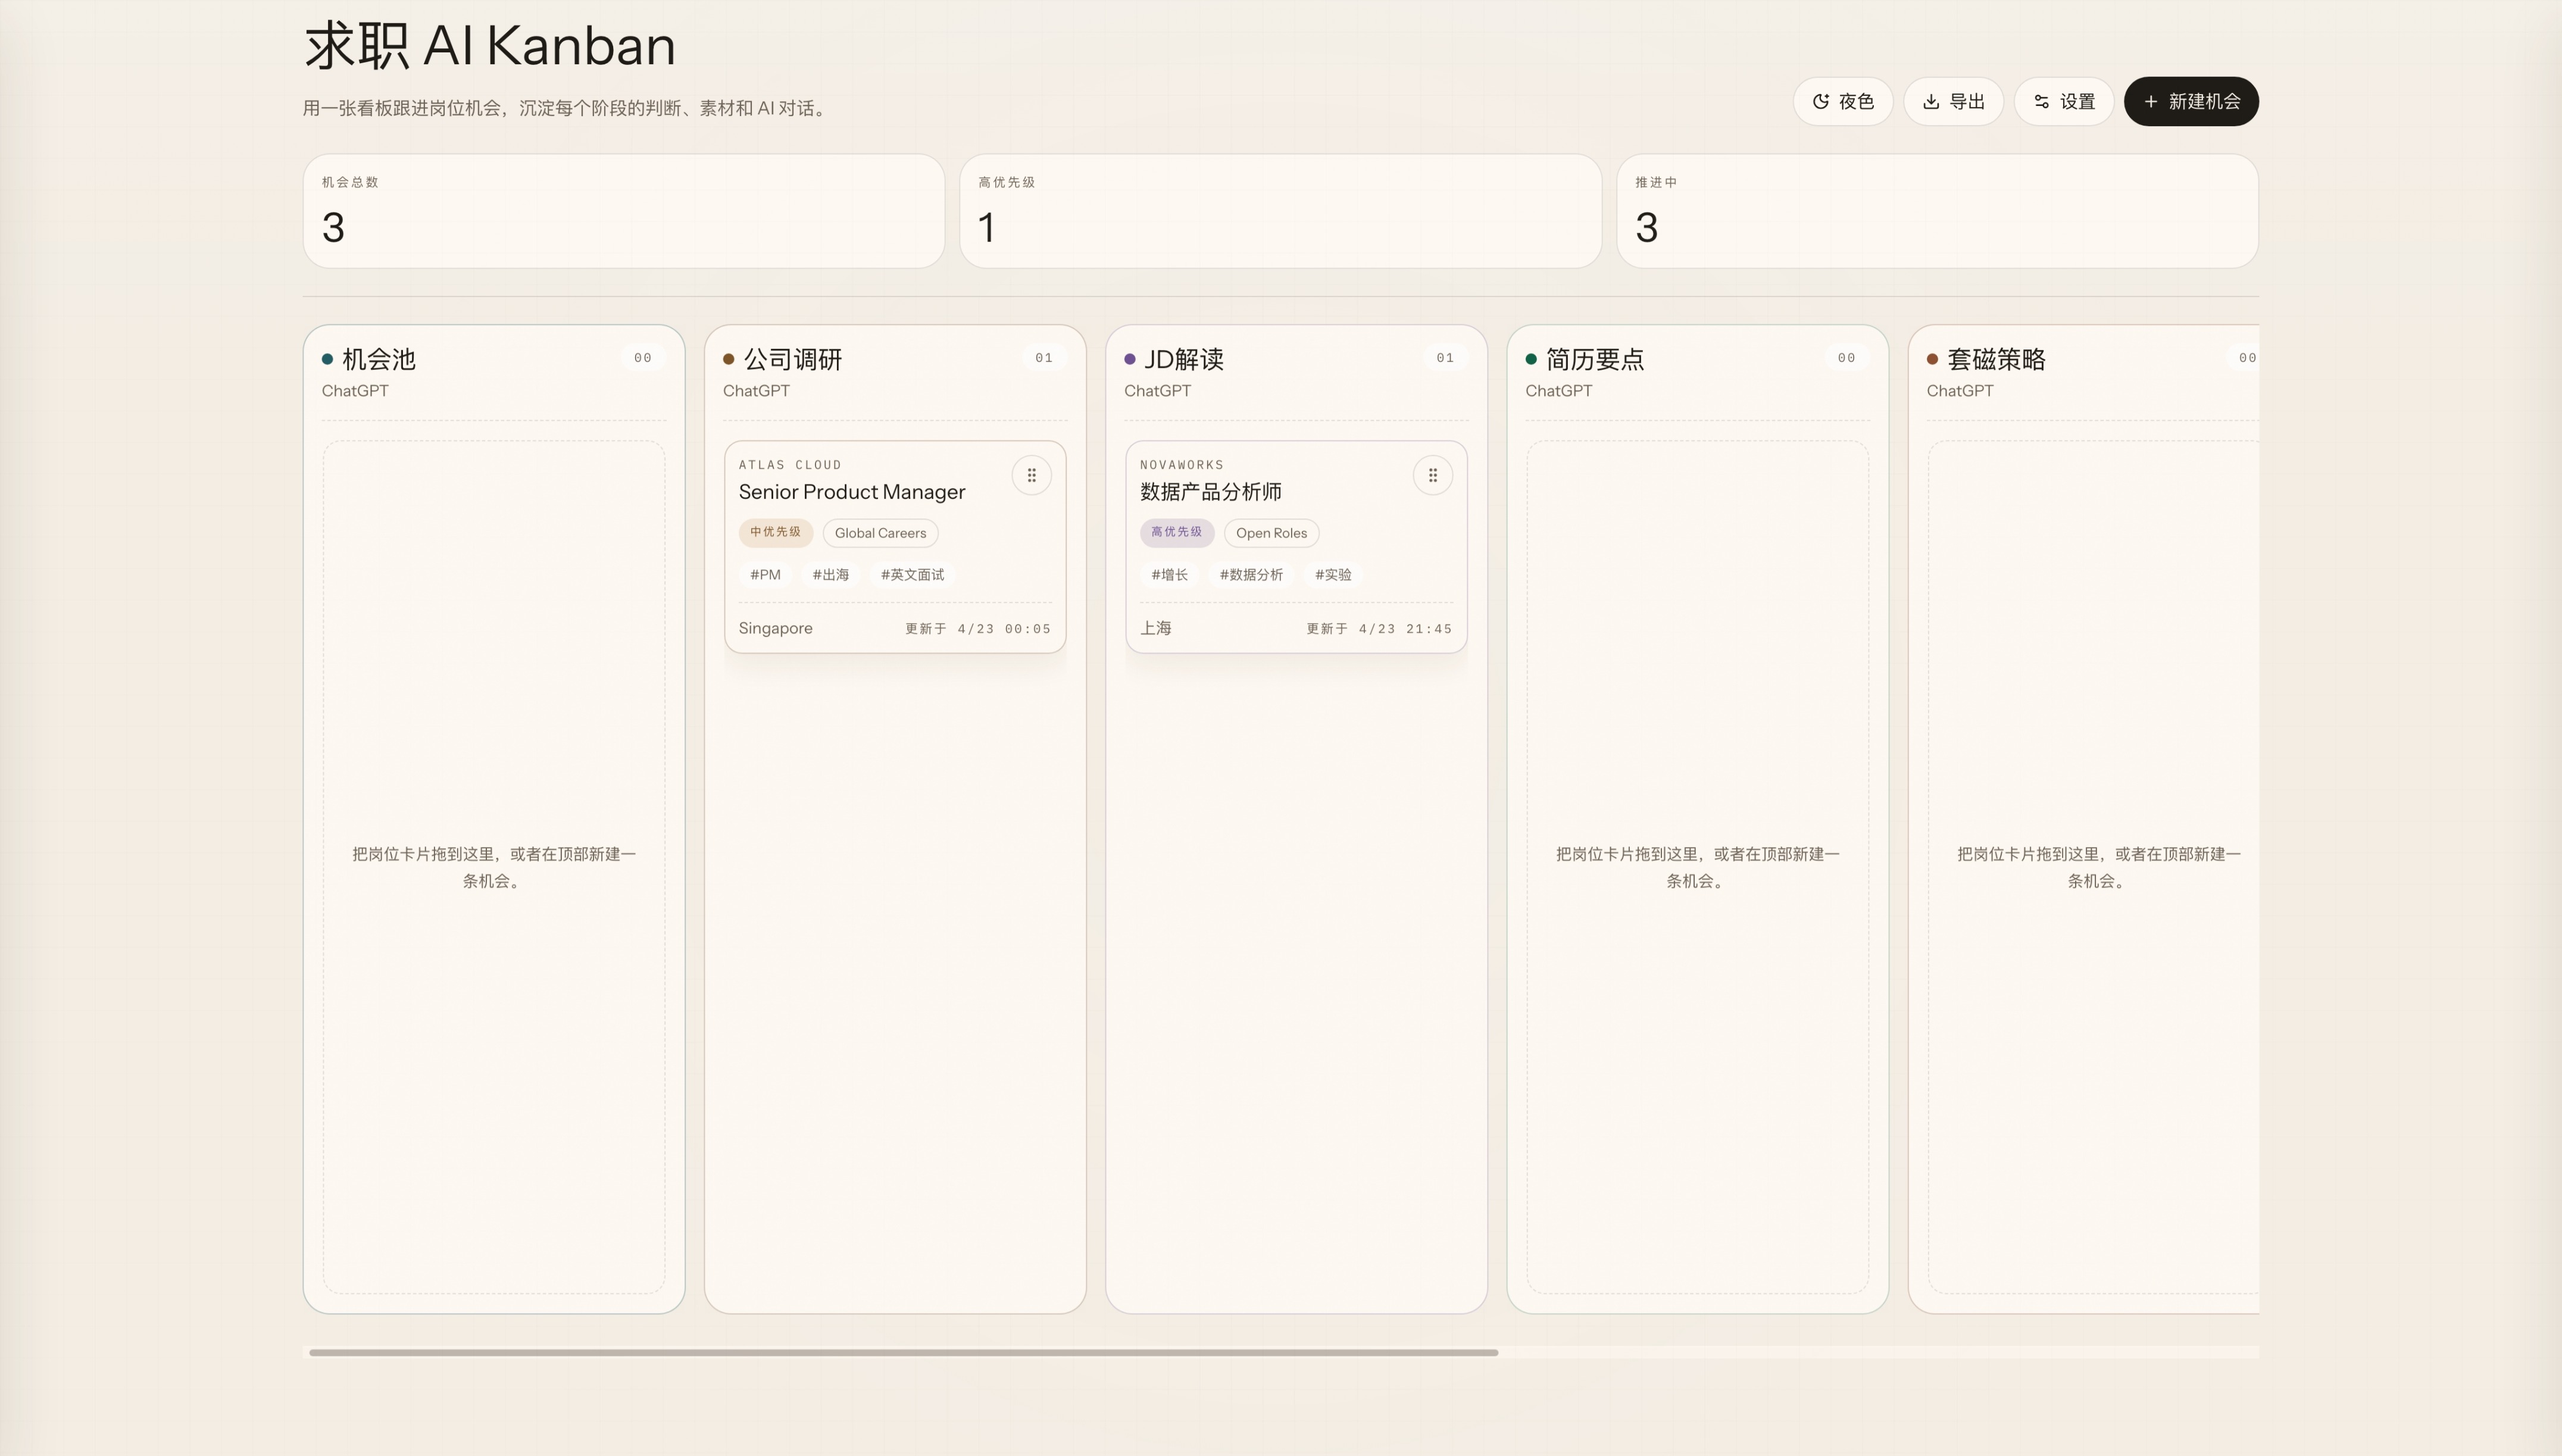Click ChatGPT label under JD解读
Image resolution: width=2562 pixels, height=1456 pixels.
(x=1157, y=391)
